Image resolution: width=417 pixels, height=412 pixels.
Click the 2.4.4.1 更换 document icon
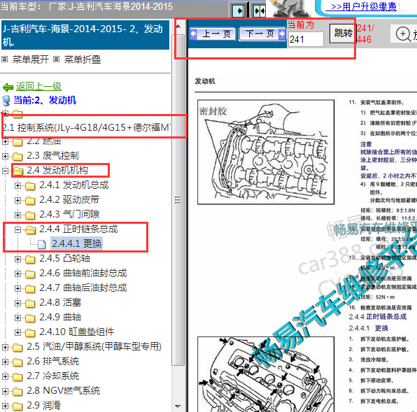coord(42,244)
